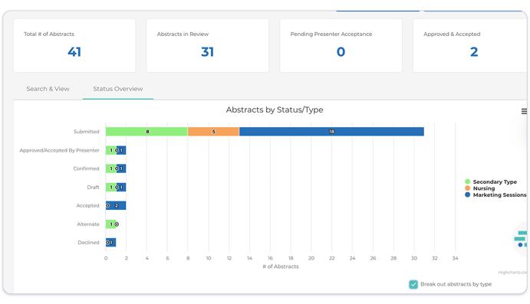Open the Total # of Abstracts card
This screenshot has width=530, height=304.
pos(74,45)
